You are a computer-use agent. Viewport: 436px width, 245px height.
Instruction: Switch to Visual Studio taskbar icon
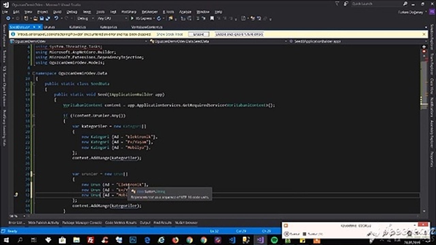click(260, 240)
